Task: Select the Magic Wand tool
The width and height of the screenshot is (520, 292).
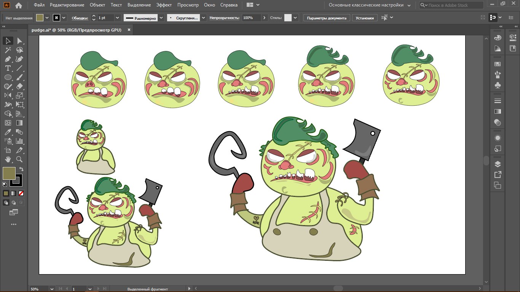Action: 8,50
